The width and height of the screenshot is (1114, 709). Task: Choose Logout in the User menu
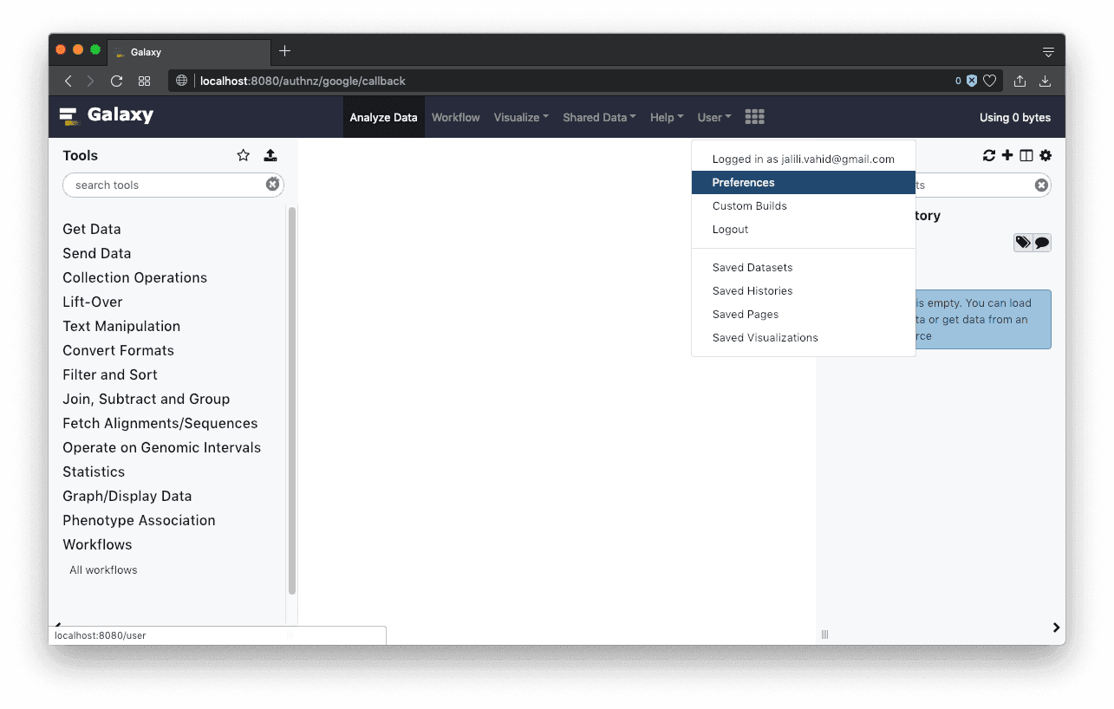pyautogui.click(x=730, y=230)
